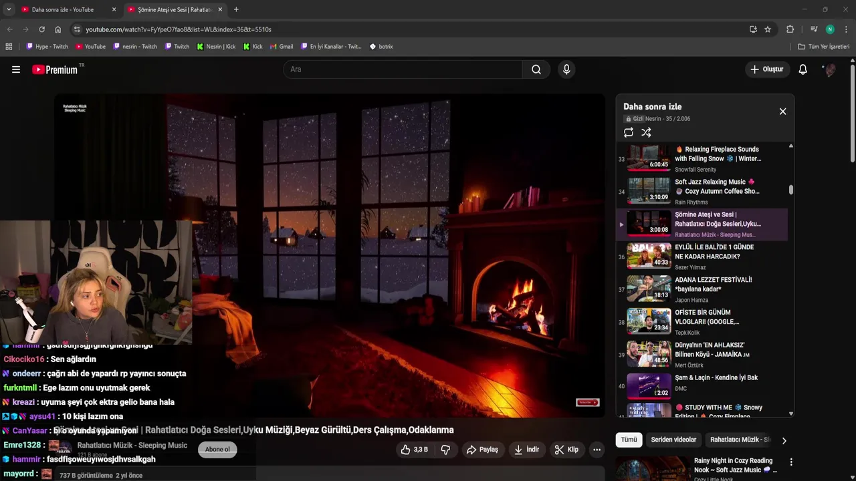Download the video with İndir
The image size is (856, 481).
pos(526,450)
